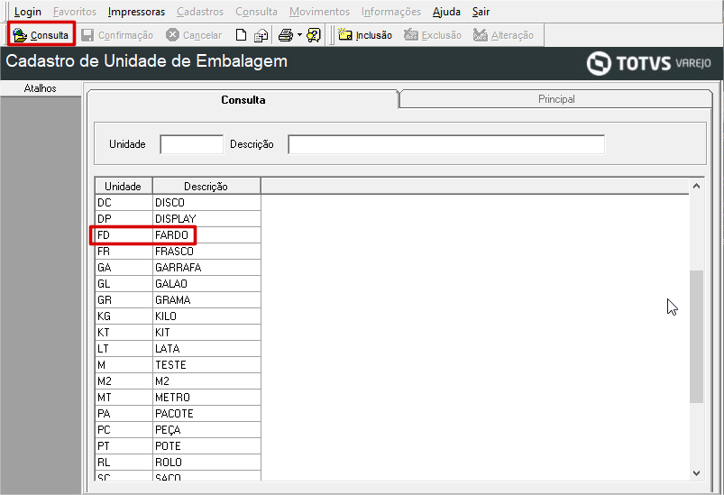Open the Cadastros menu
Image resolution: width=724 pixels, height=495 pixels.
click(200, 12)
